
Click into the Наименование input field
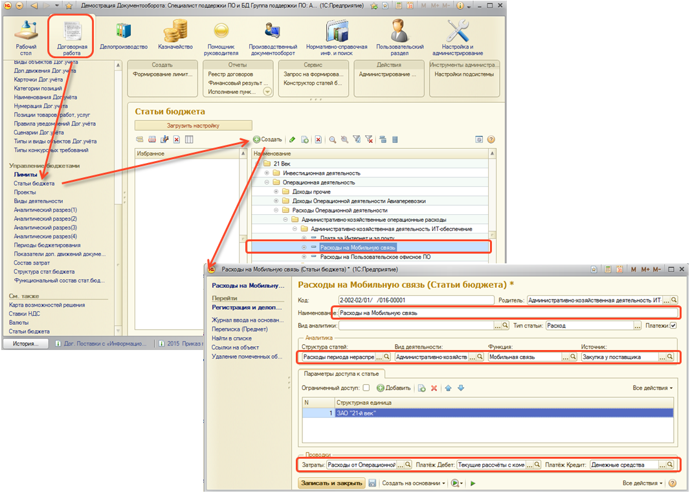508,313
